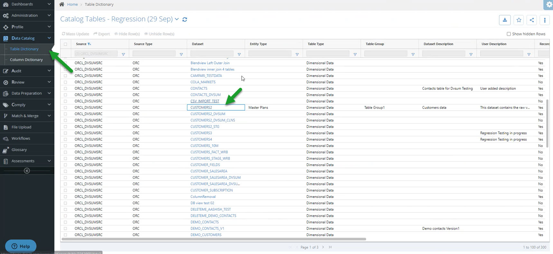
Task: Open the CUSTOMERS2_DVSUM dataset link
Action: pyautogui.click(x=208, y=114)
